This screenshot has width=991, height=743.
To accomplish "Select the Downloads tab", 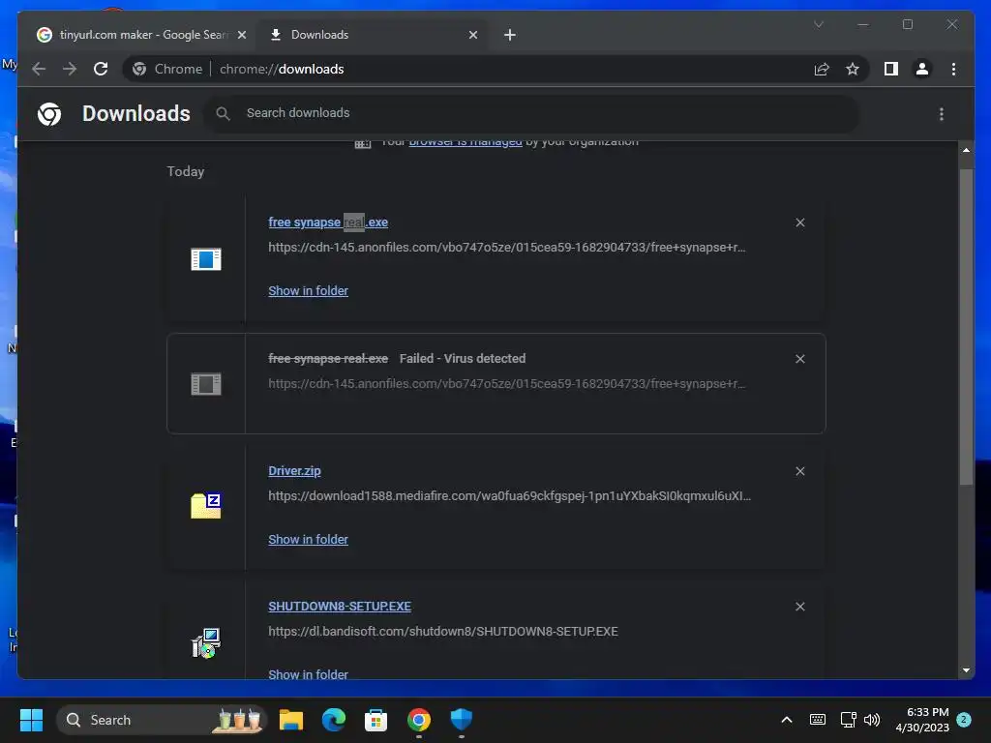I will tap(373, 35).
